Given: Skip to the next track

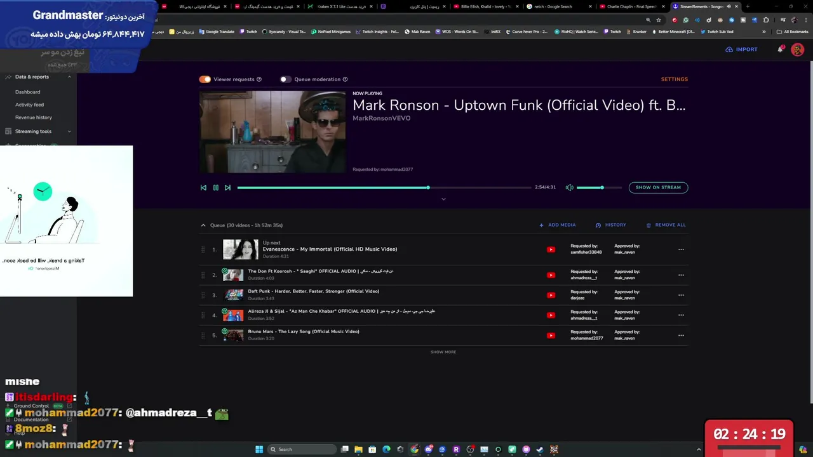Looking at the screenshot, I should click(x=227, y=188).
